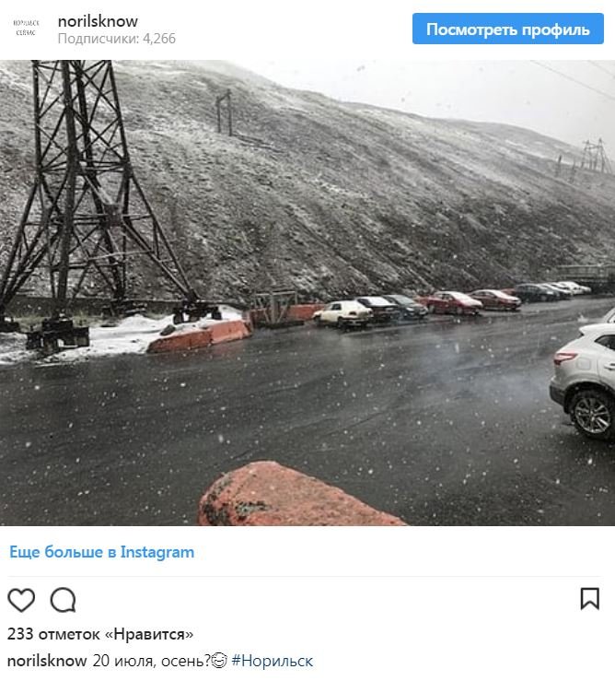
Task: Open the norilsknow profile avatar
Action: (26, 28)
